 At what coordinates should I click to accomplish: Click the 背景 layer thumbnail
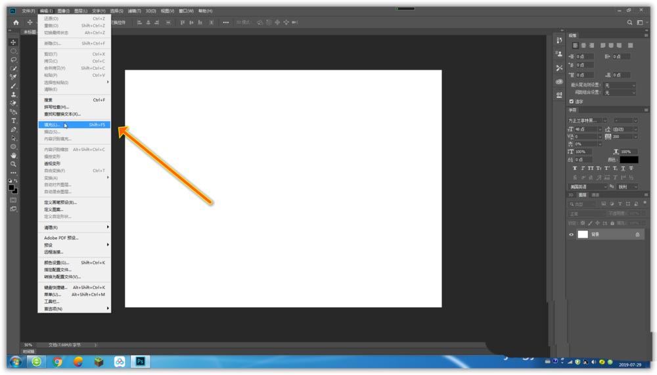click(x=583, y=234)
